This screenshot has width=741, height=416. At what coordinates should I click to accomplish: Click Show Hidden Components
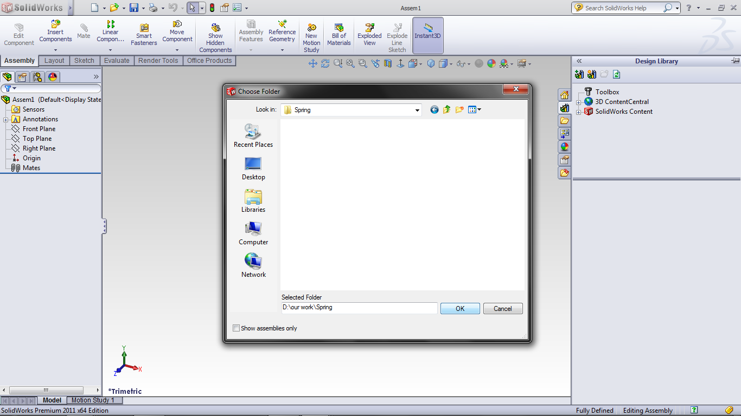(x=215, y=38)
